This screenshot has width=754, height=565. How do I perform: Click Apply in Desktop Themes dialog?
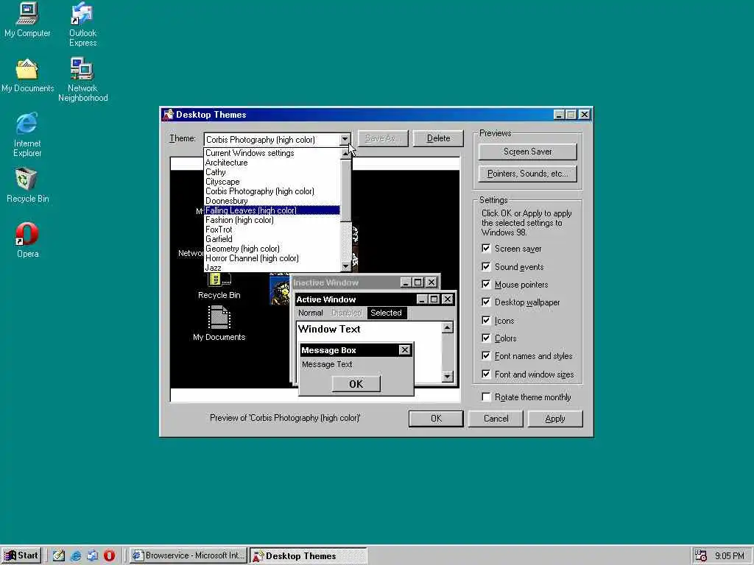tap(555, 419)
